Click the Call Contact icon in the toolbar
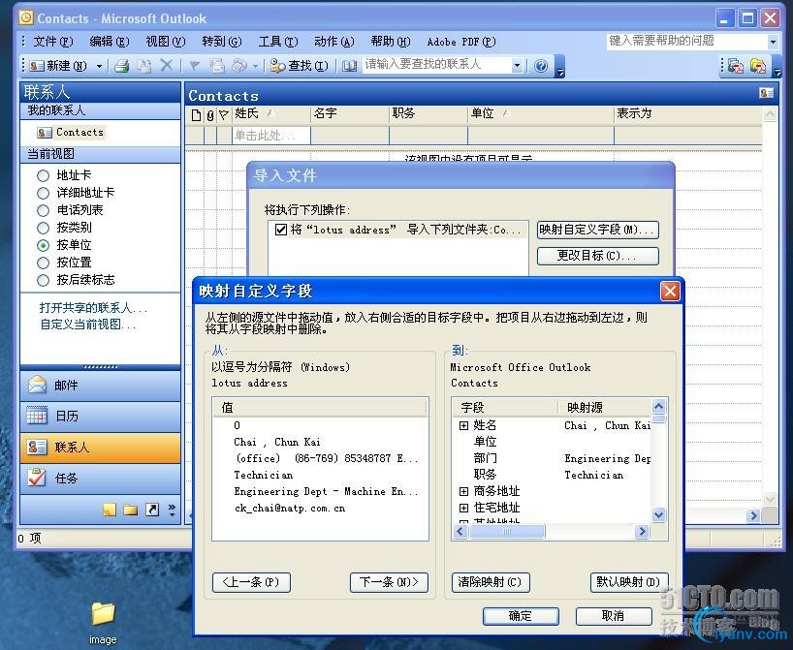Screen dimensions: 793x650 coord(239,66)
